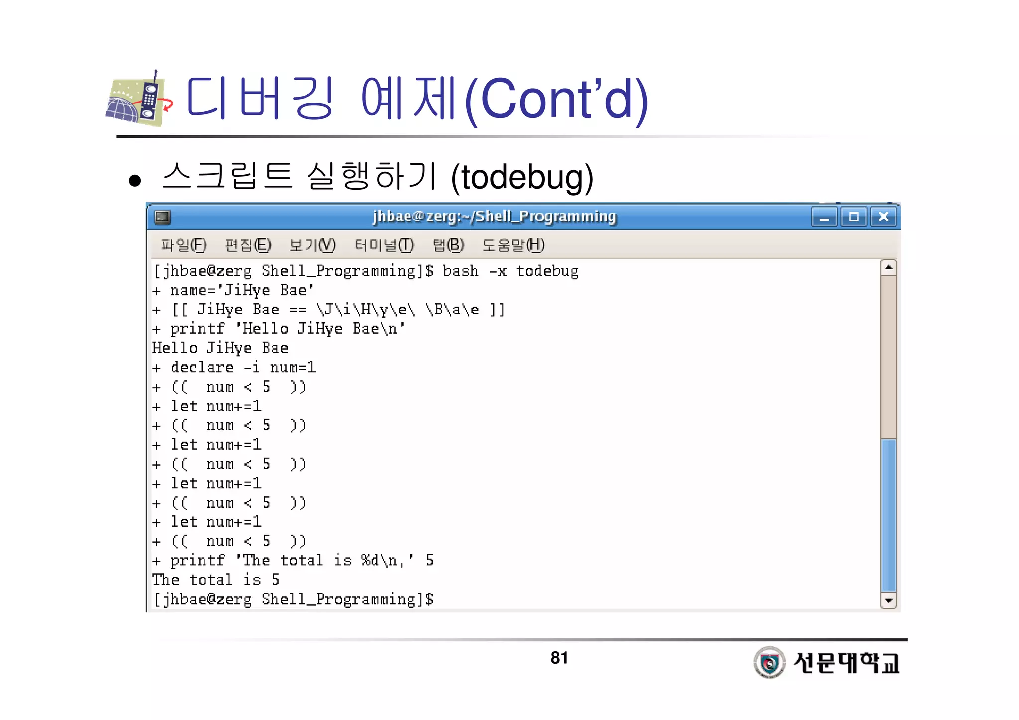Image resolution: width=1019 pixels, height=720 pixels.
Task: Click the '[[ JiHye Bae ==' test line
Action: tap(329, 309)
